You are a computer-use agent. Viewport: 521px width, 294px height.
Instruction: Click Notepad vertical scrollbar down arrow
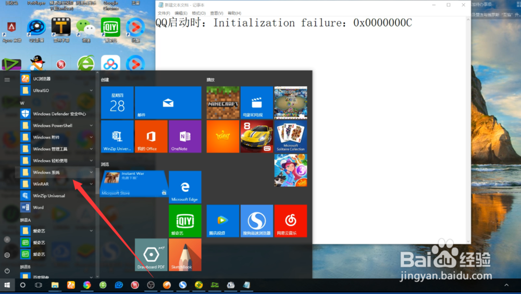(468, 242)
